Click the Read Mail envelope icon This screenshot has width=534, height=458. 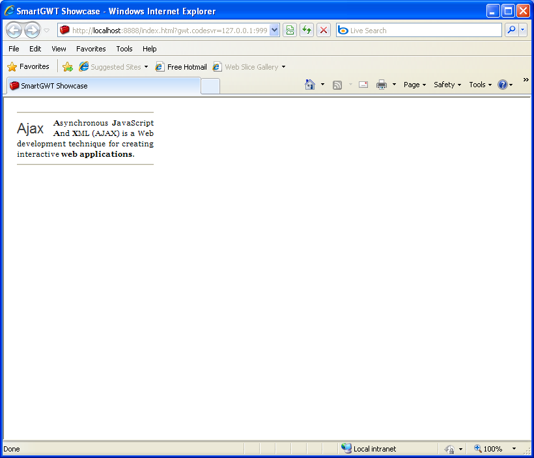[363, 85]
